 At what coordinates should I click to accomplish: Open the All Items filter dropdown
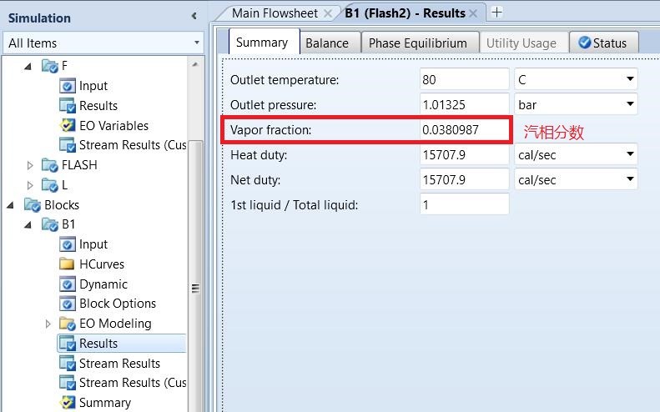pos(197,43)
